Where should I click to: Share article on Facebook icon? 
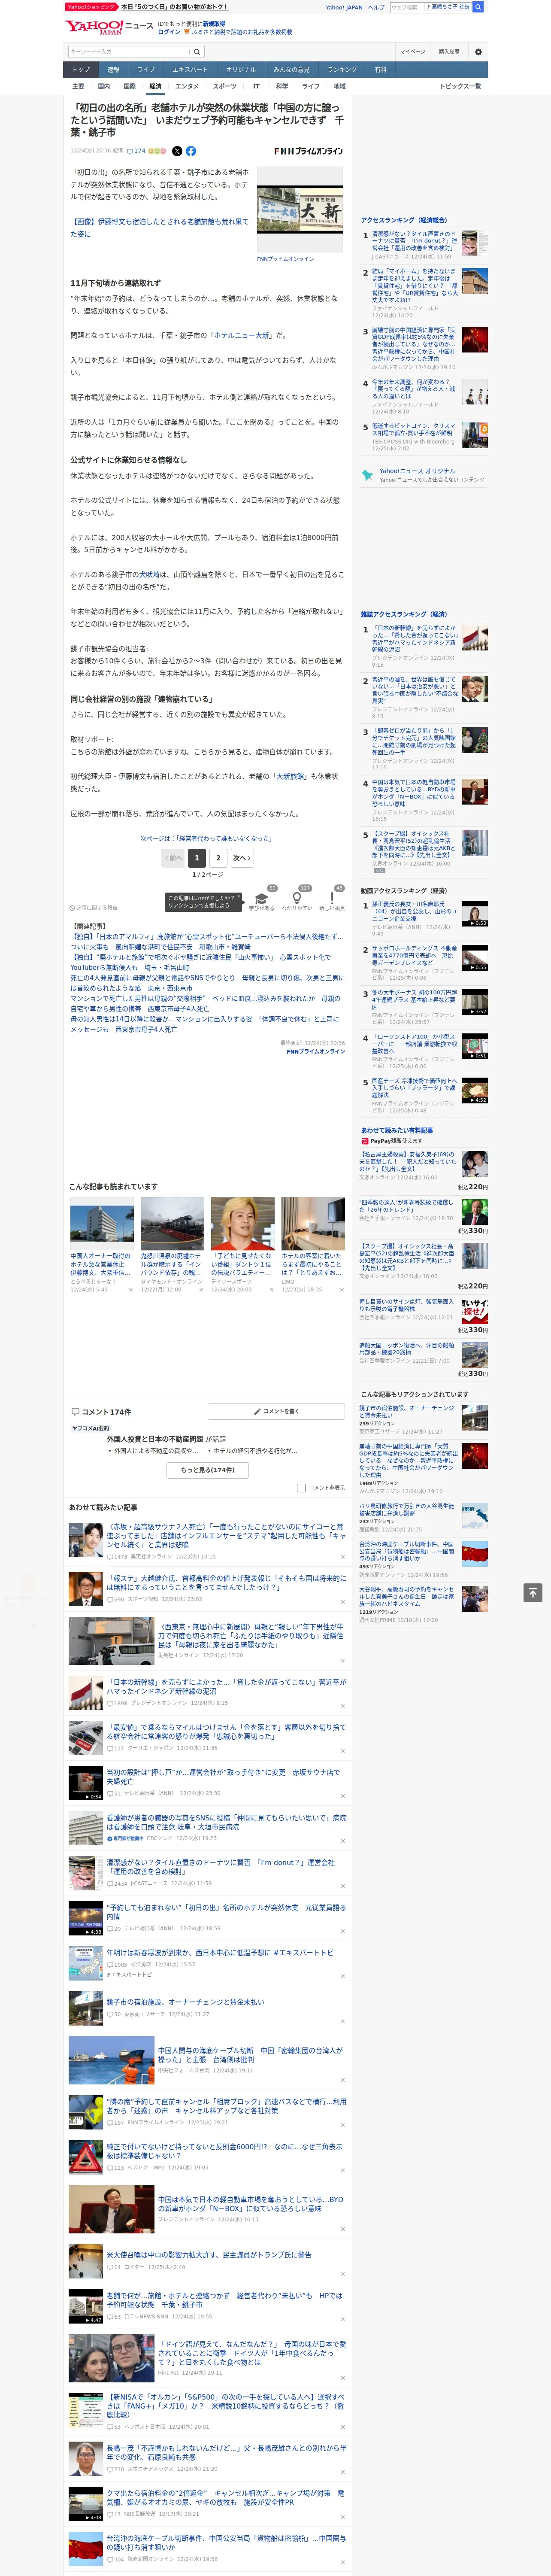click(191, 151)
